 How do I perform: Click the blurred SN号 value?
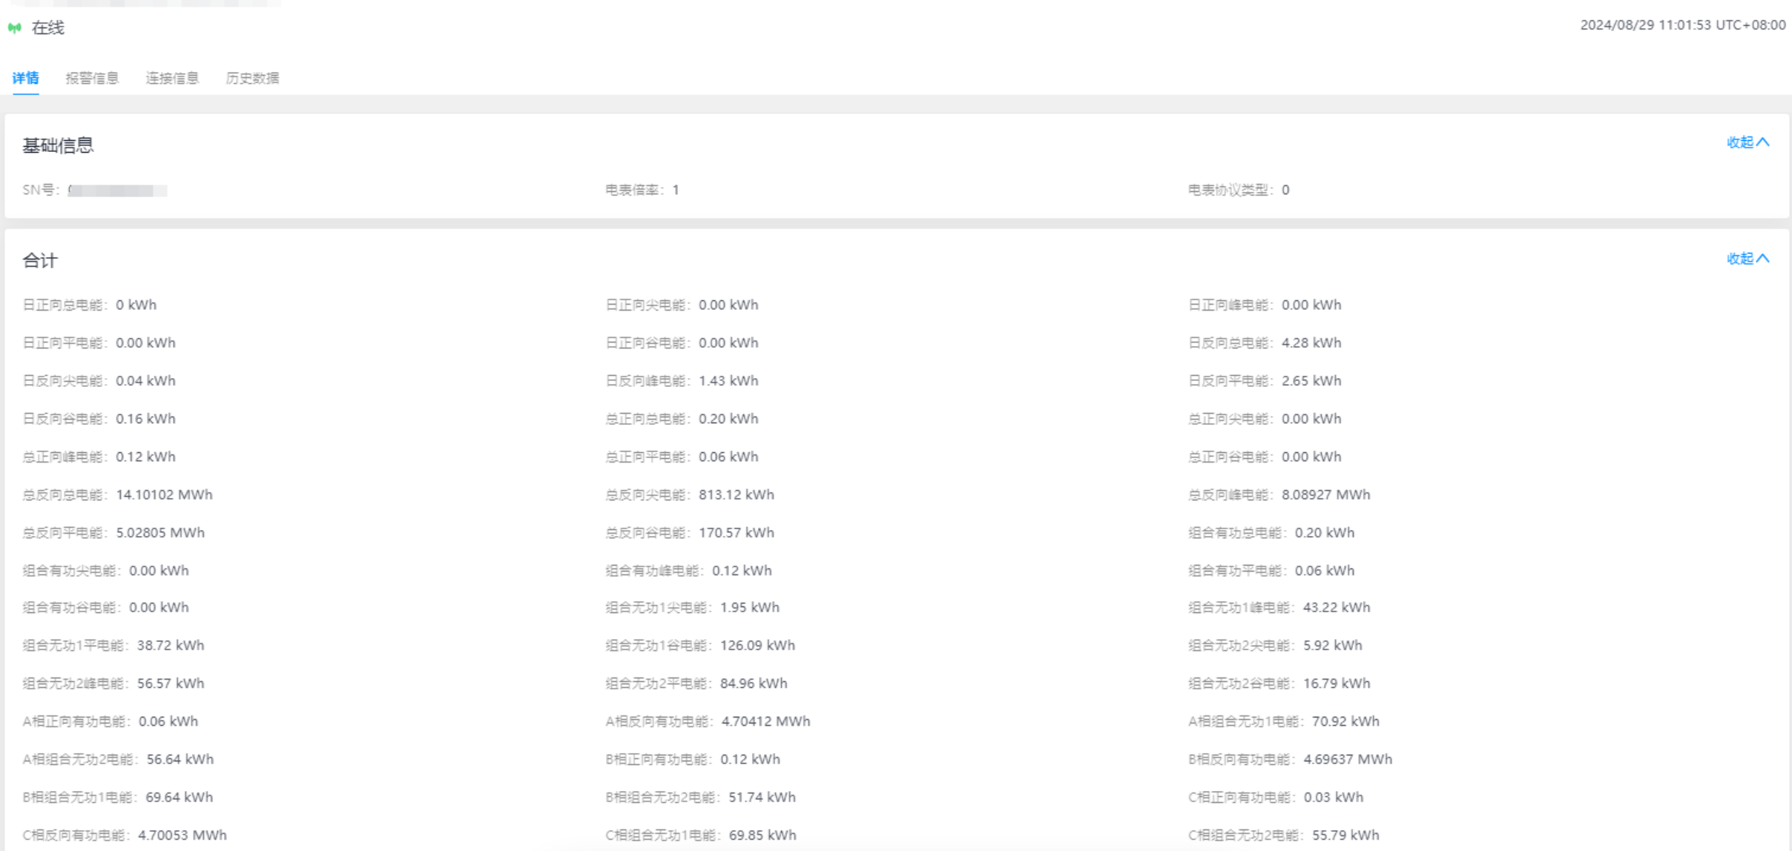(117, 191)
